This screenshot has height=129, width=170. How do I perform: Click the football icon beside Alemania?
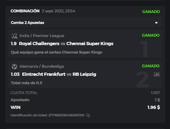(14, 67)
